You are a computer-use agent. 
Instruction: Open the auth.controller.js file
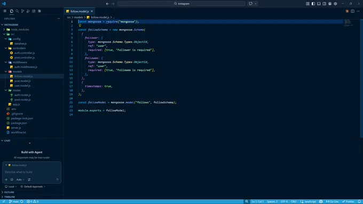point(25,53)
